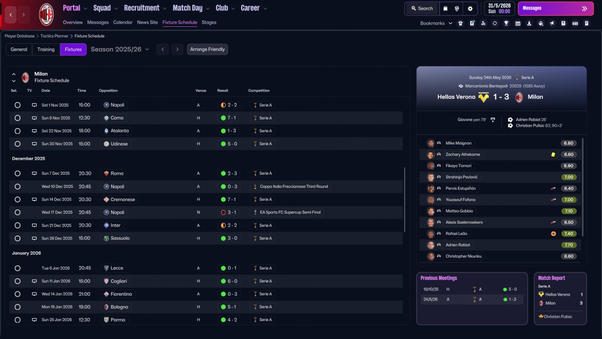Select the Training tab

[x=46, y=49]
